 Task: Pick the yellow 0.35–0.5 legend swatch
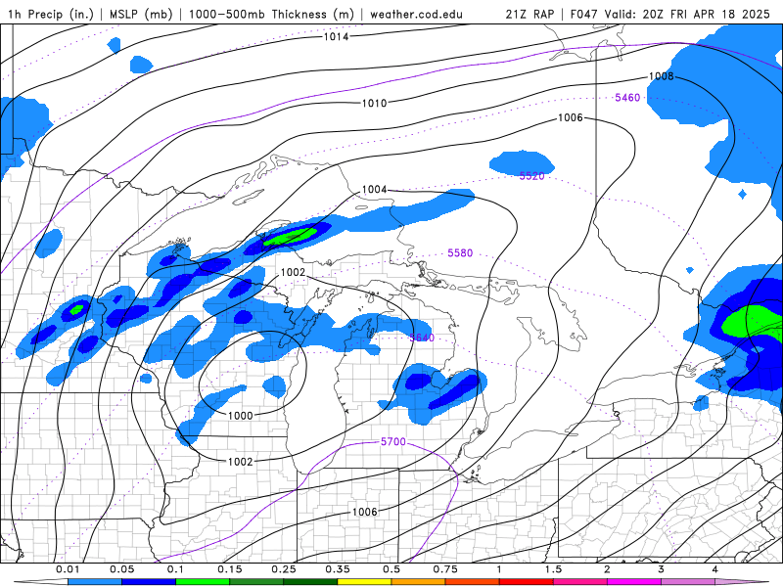[364, 582]
